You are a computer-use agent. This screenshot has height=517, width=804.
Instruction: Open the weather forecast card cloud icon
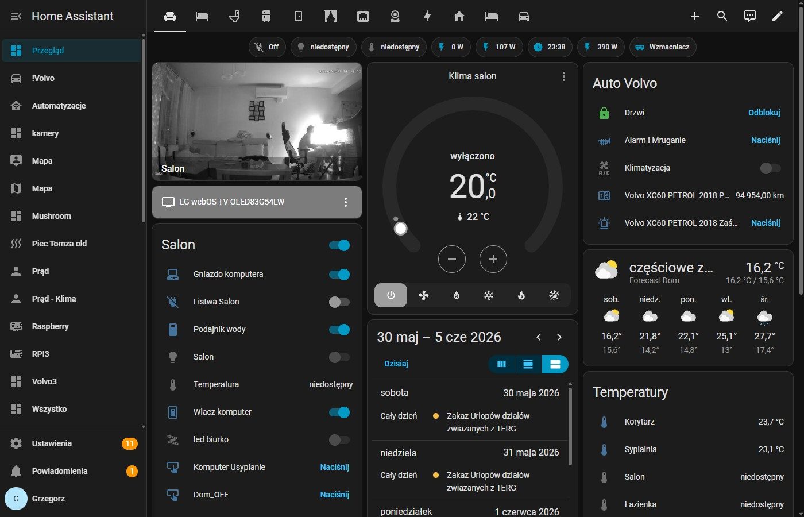(606, 270)
